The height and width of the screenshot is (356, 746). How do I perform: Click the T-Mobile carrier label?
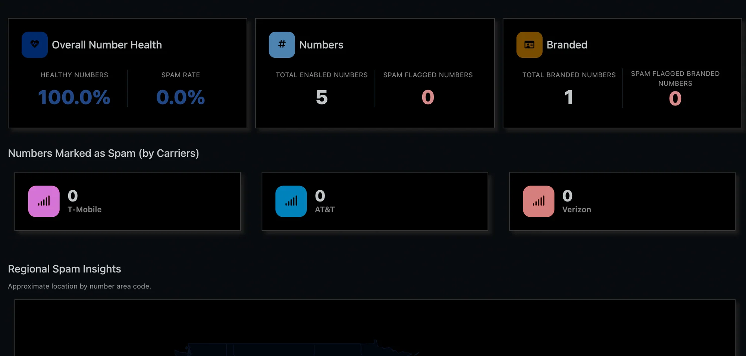(84, 210)
